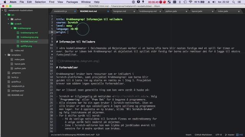
Task: Open metalsmith.js from the file tree
Action: coord(18,86)
